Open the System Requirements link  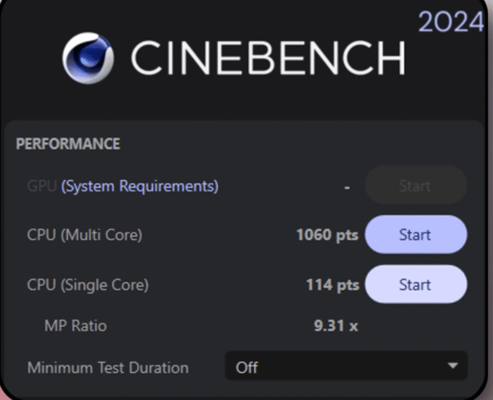tap(140, 186)
